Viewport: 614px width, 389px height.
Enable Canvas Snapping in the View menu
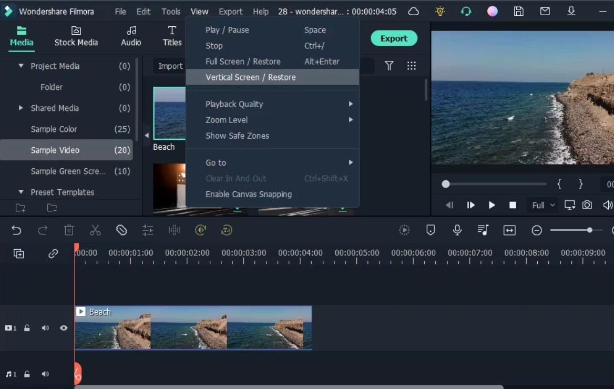click(x=249, y=194)
